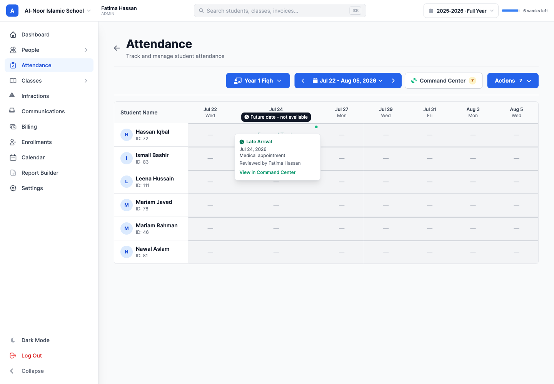Click Mariam Javed's avatar

coord(127,205)
